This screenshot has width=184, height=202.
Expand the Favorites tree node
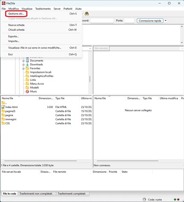(24, 69)
